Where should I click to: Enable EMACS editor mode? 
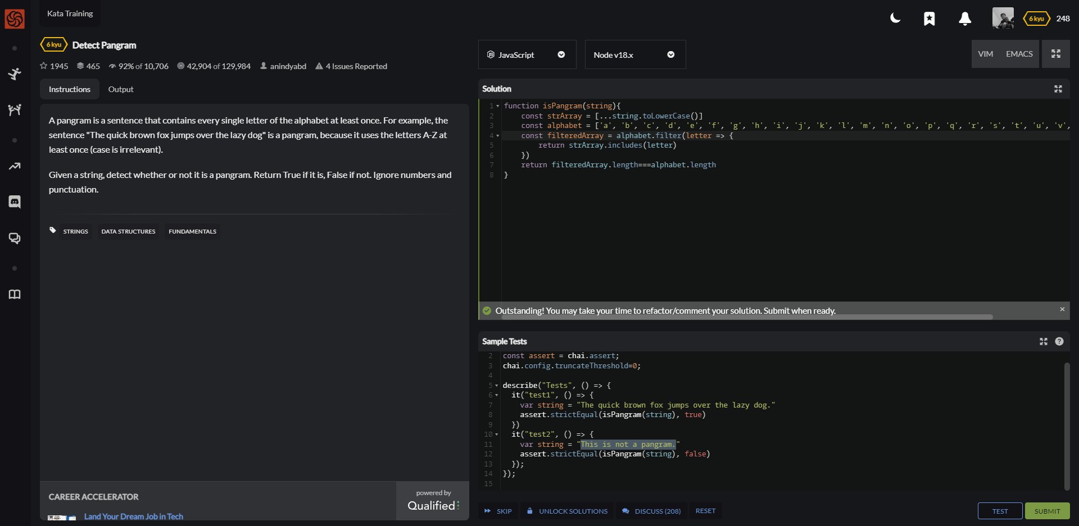tap(1019, 54)
